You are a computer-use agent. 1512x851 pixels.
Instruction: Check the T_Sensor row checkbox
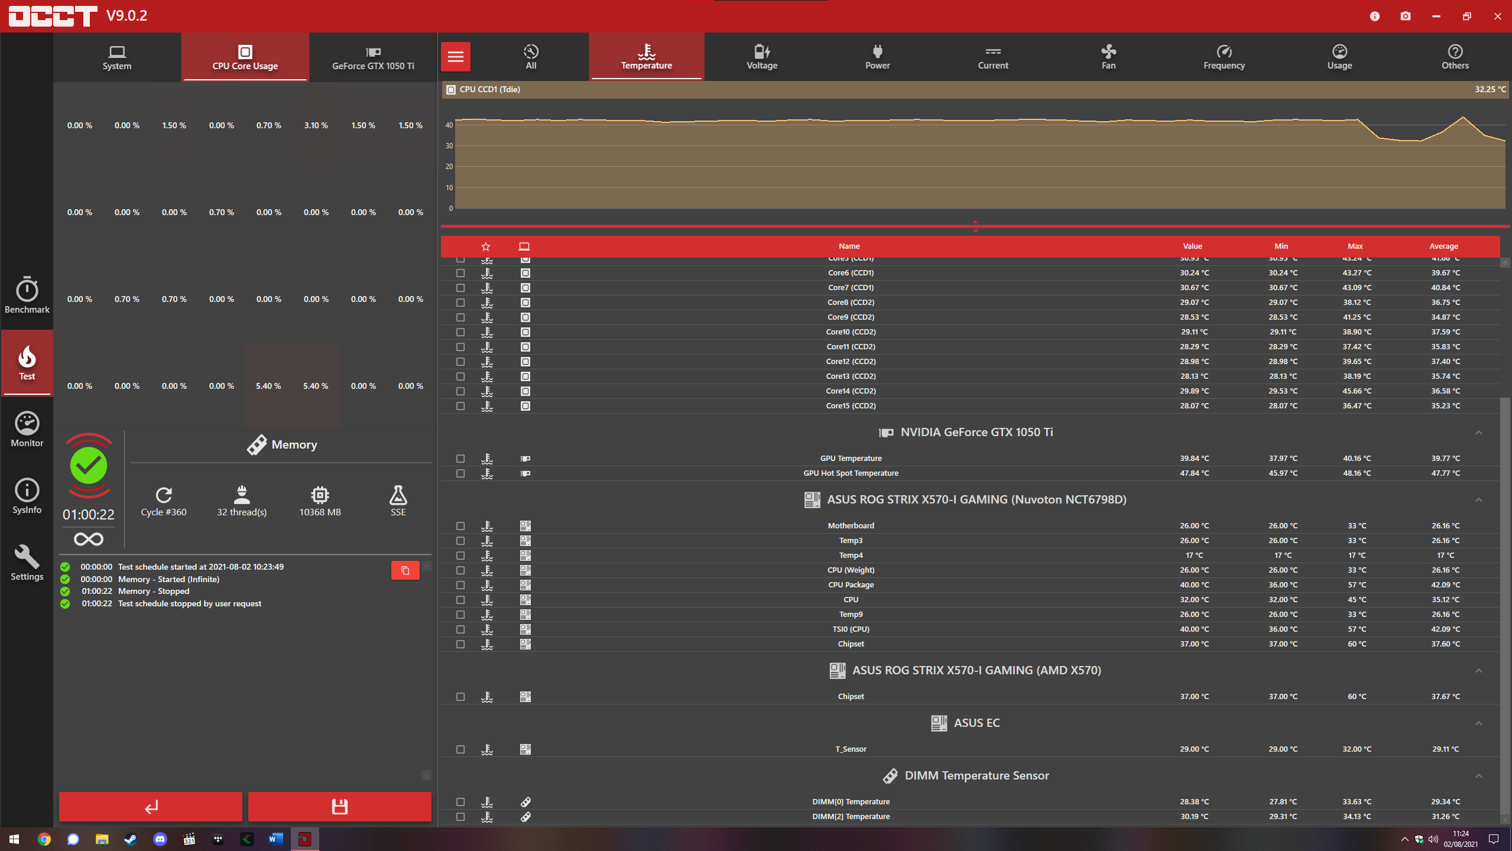tap(460, 749)
